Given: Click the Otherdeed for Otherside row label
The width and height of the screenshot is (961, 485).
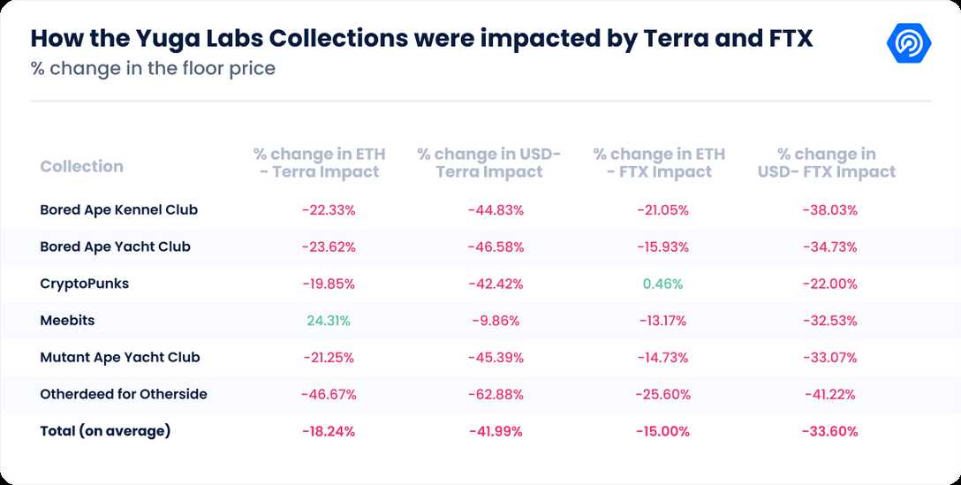Looking at the screenshot, I should click(x=124, y=394).
